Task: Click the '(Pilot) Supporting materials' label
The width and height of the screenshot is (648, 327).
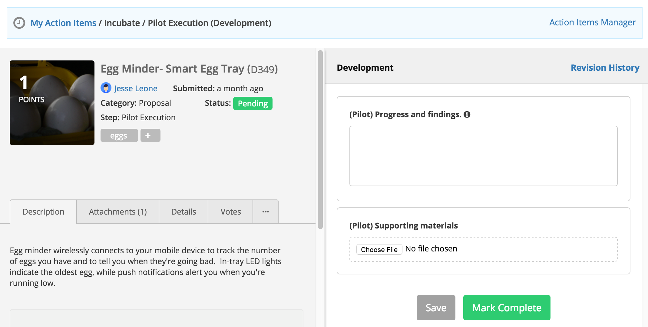Action: [403, 226]
